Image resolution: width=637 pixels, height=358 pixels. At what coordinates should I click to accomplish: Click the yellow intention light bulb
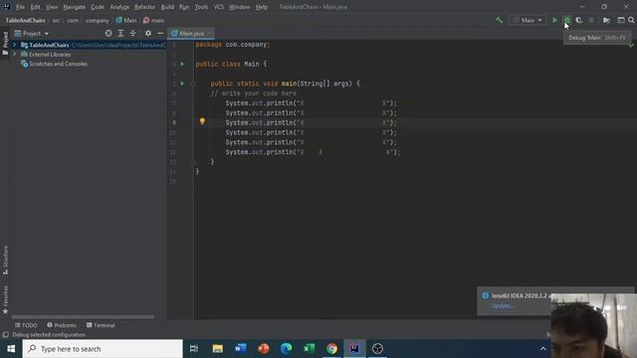[202, 121]
